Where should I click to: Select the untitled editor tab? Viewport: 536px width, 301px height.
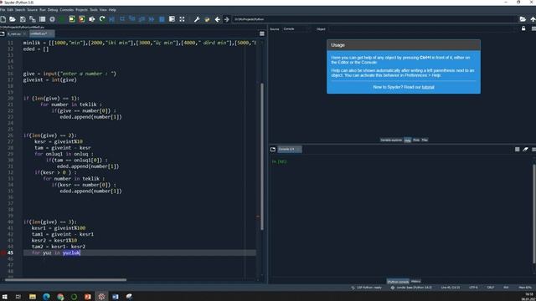(41, 33)
